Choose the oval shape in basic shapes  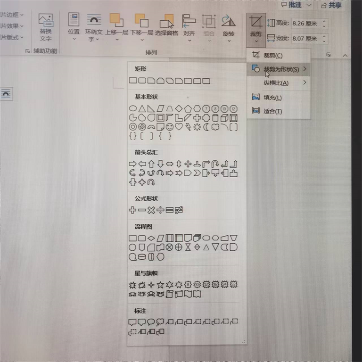click(132, 109)
